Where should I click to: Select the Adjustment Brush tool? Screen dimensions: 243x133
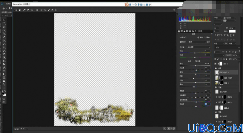[x=49, y=10]
